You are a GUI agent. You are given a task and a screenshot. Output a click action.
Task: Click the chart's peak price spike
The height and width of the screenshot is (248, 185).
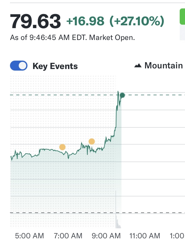118,92
